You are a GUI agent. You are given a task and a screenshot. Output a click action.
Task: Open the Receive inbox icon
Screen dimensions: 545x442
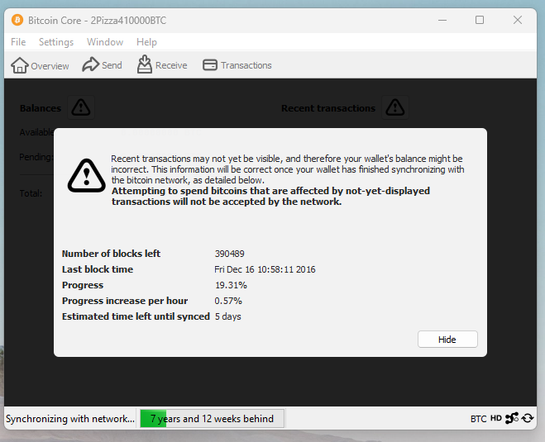click(x=144, y=64)
